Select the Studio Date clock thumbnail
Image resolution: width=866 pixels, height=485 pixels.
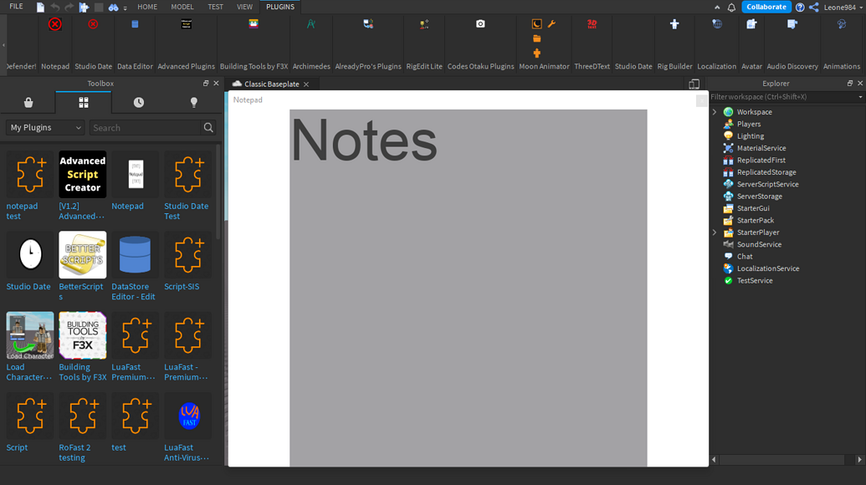pos(30,255)
